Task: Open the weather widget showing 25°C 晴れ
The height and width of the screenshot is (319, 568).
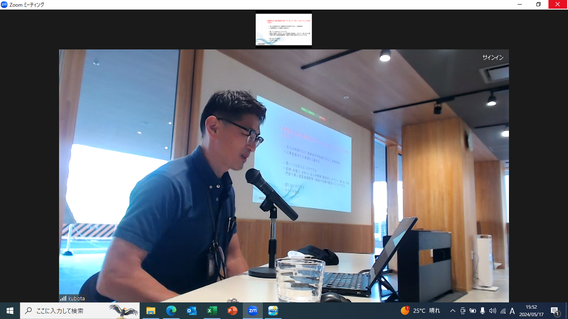Action: pyautogui.click(x=420, y=311)
